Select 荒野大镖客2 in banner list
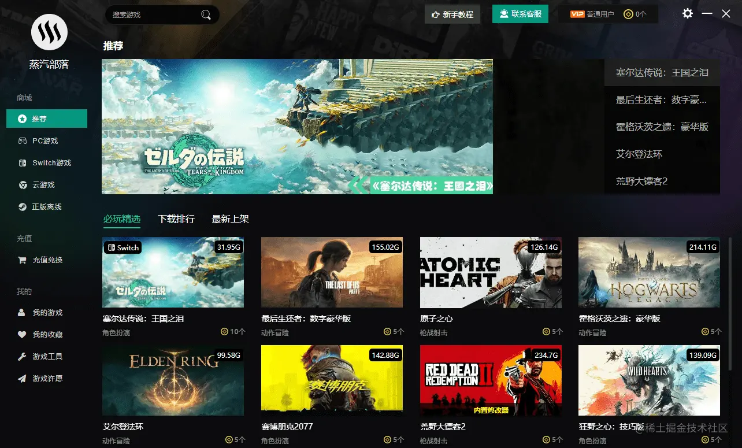The height and width of the screenshot is (448, 742). [x=662, y=181]
